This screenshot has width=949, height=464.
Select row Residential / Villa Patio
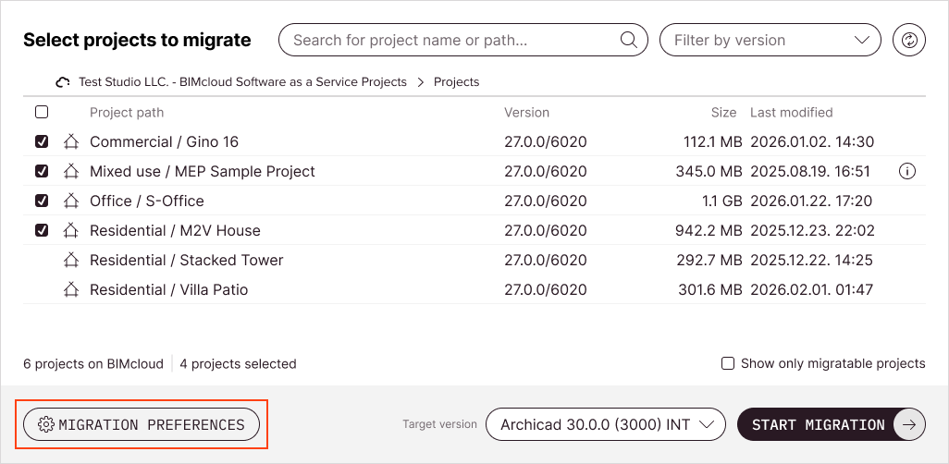click(x=474, y=290)
